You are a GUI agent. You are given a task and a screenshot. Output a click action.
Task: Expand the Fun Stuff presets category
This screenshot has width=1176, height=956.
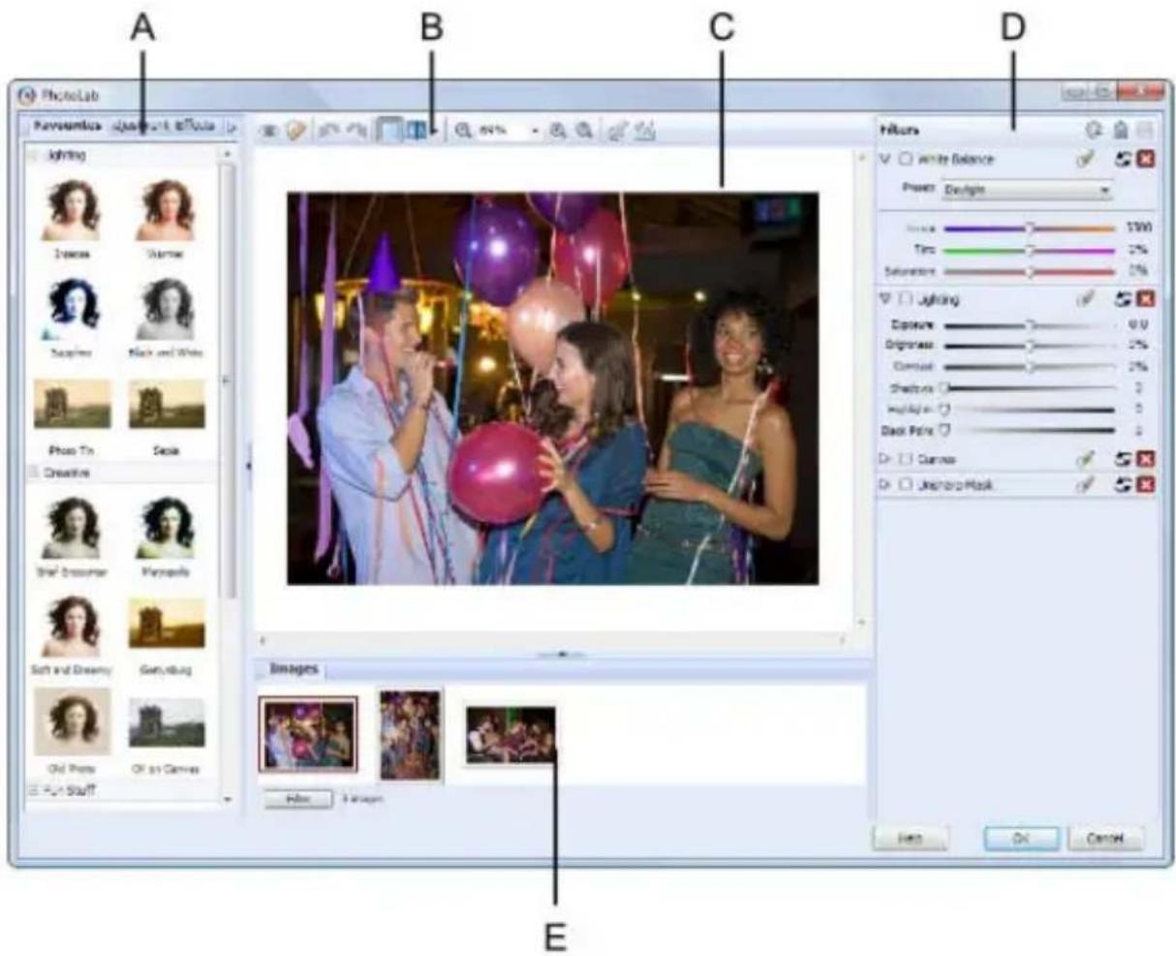coord(36,791)
